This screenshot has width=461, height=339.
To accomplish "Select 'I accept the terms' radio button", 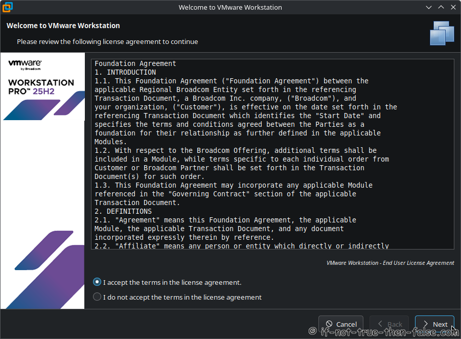I will (97, 282).
